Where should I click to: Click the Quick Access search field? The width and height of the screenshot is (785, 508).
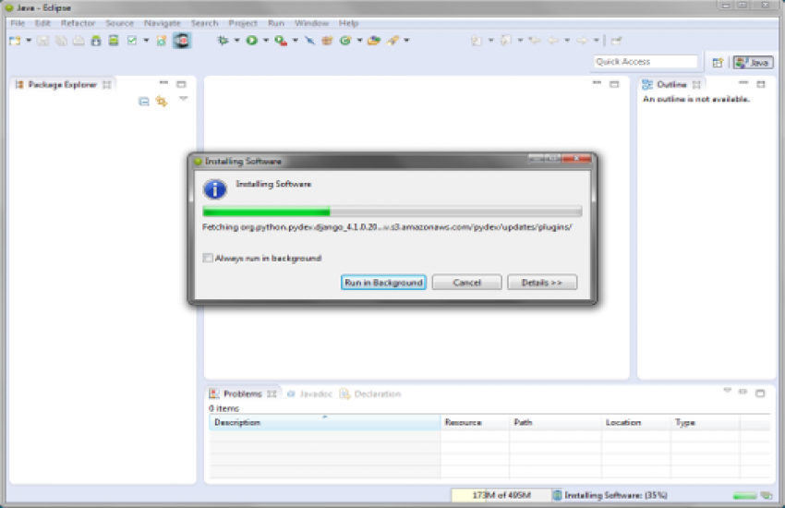(646, 62)
